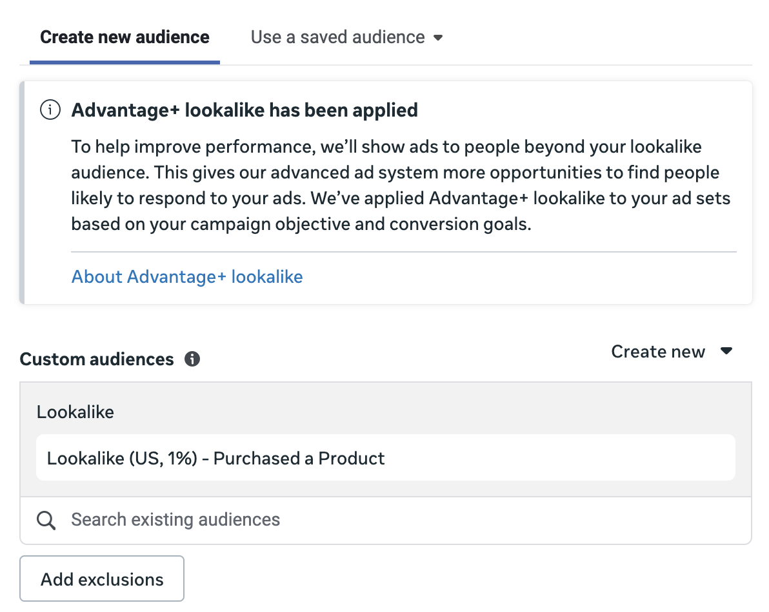769x612 pixels.
Task: Select the Lookalike (US, 1%) Purchased a Product entry
Action: pyautogui.click(x=216, y=459)
